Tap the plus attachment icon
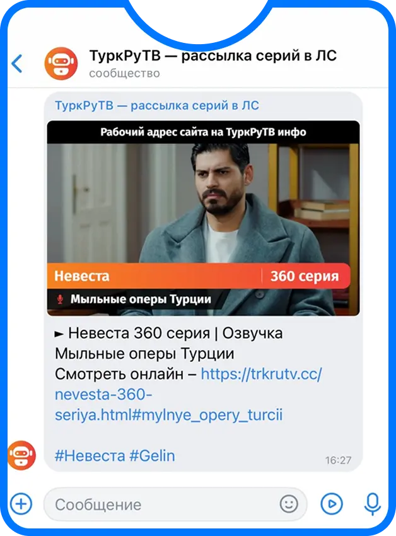Viewport: 396px width, 536px height. coord(21,504)
